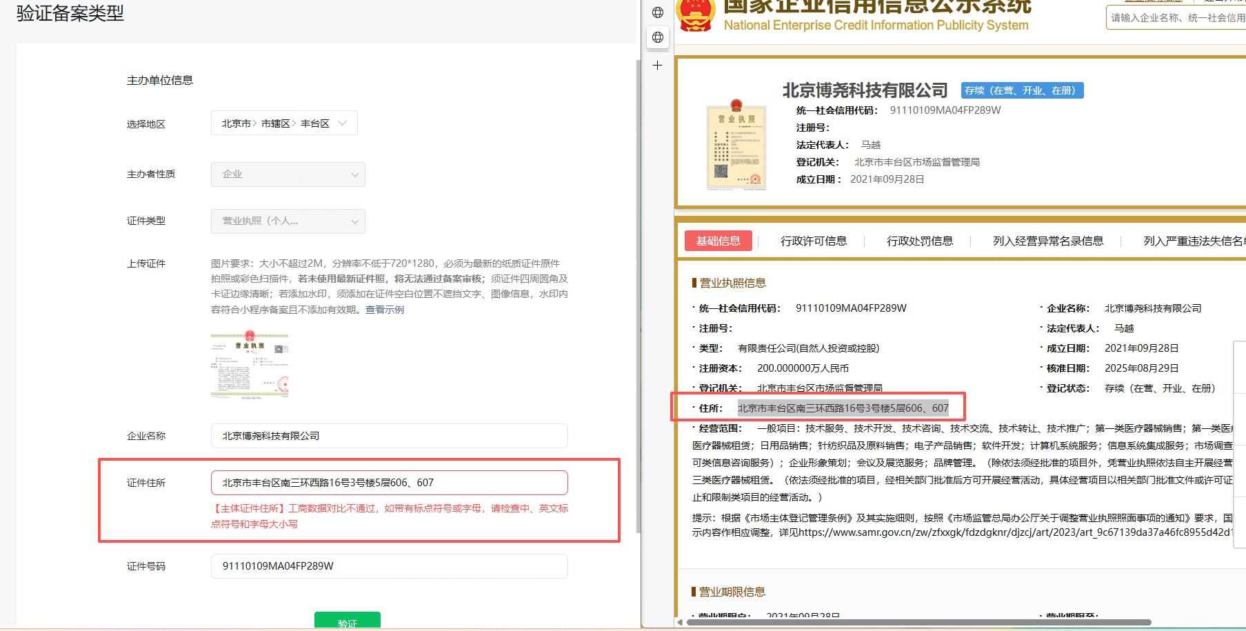Viewport: 1246px width, 631px height.
Task: Click the samr.gov.cn URL in the notice text
Action: (1015, 532)
